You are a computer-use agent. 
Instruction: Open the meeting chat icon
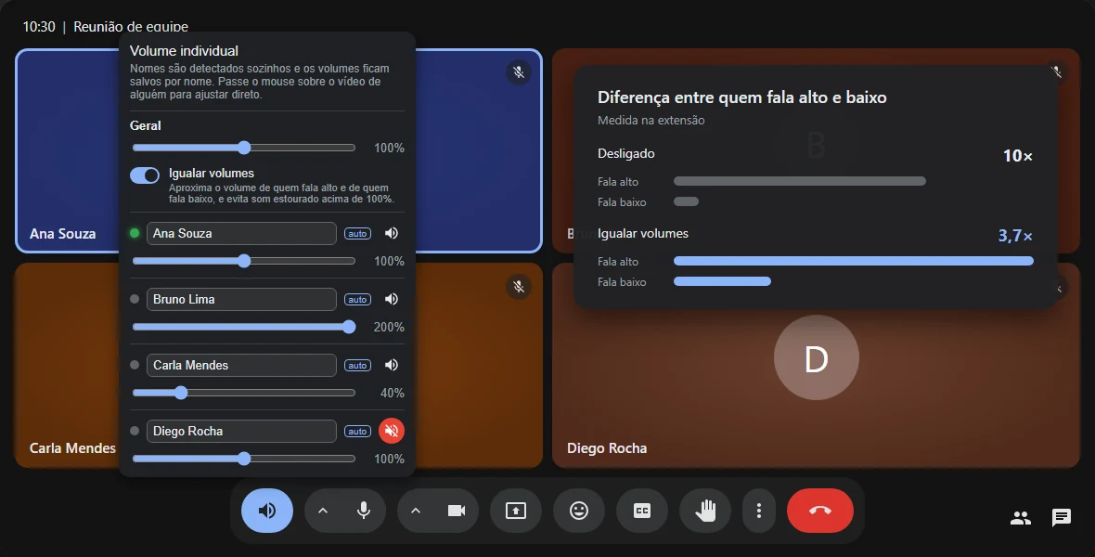point(1062,518)
